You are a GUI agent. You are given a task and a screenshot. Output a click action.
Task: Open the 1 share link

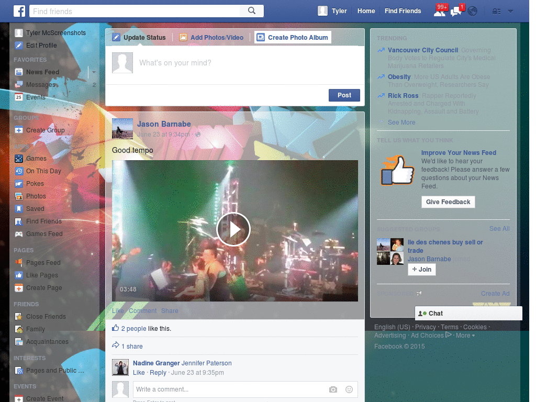coord(132,347)
